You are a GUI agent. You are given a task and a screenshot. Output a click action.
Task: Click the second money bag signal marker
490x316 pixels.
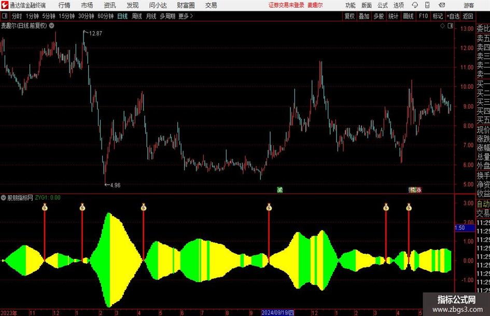click(82, 207)
